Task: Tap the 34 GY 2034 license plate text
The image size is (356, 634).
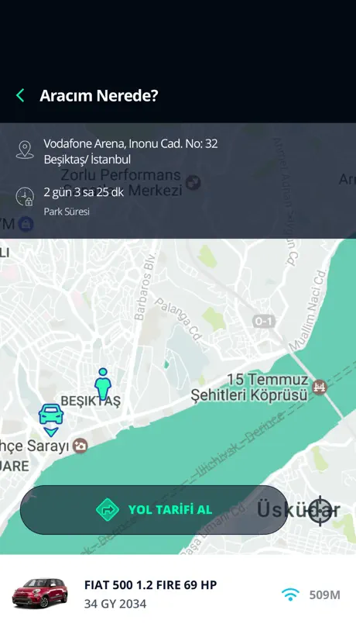Action: [x=115, y=604]
